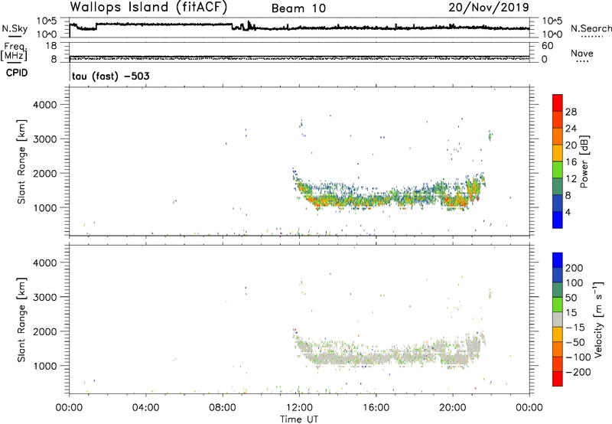Click the '60' Nave axis tick
Viewport: 612px width, 424px height.
[547, 46]
